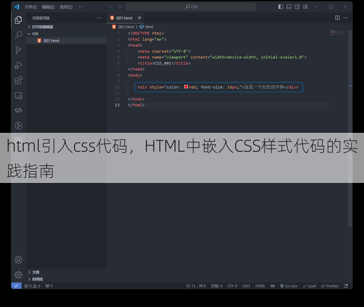This screenshot has width=364, height=307.
Task: Click the <title>CSS_001</title> line
Action: [x=164, y=63]
